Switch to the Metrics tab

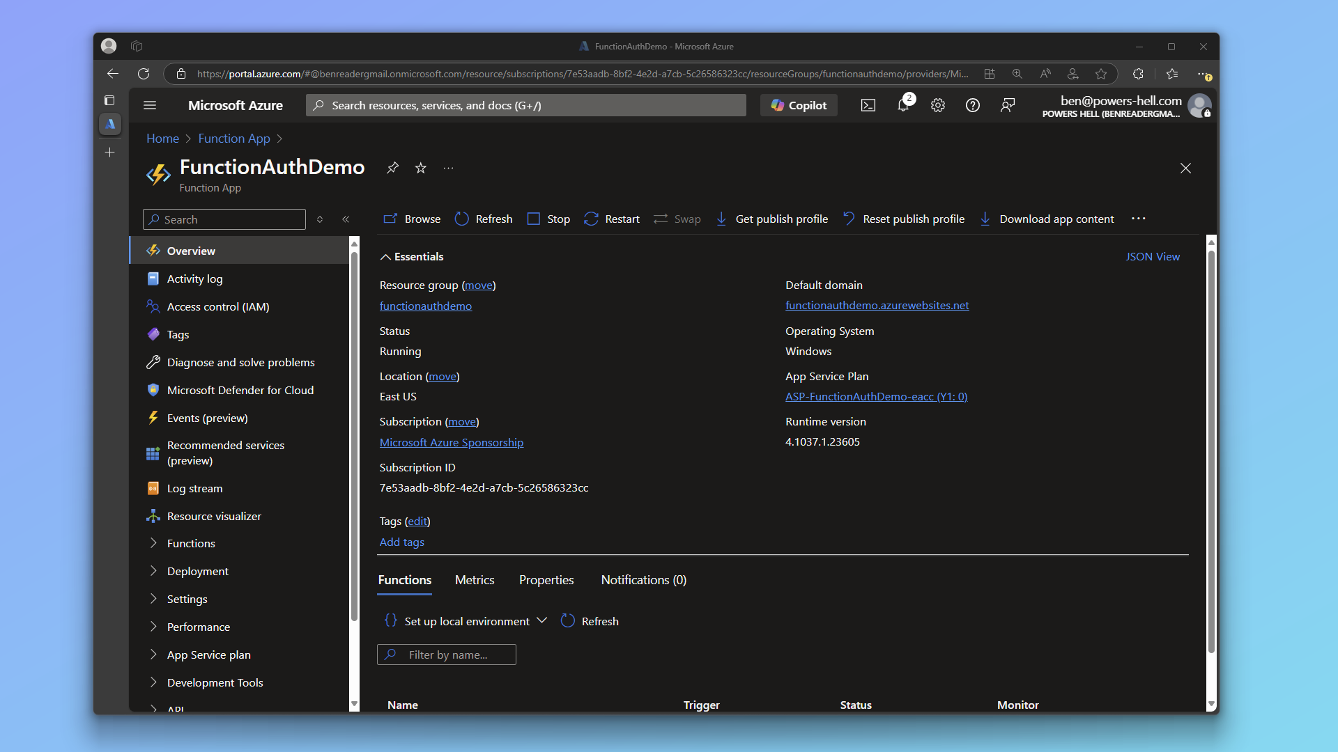click(475, 579)
